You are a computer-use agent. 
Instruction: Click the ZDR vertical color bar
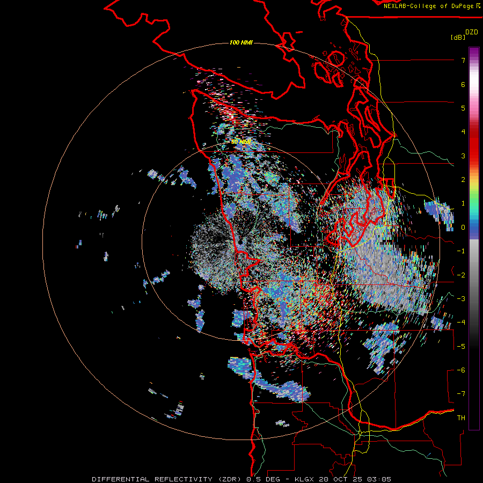474,238
